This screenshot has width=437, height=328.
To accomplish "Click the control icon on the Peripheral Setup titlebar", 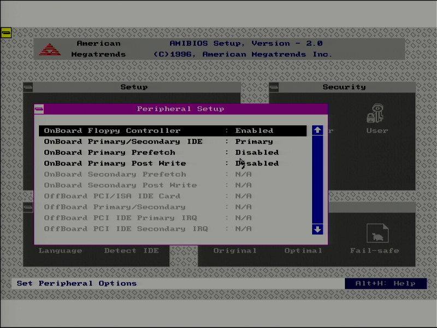I will [x=39, y=109].
